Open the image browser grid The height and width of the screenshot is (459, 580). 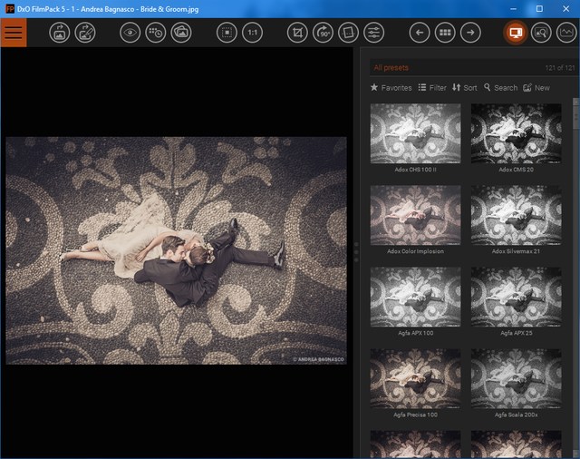(444, 33)
